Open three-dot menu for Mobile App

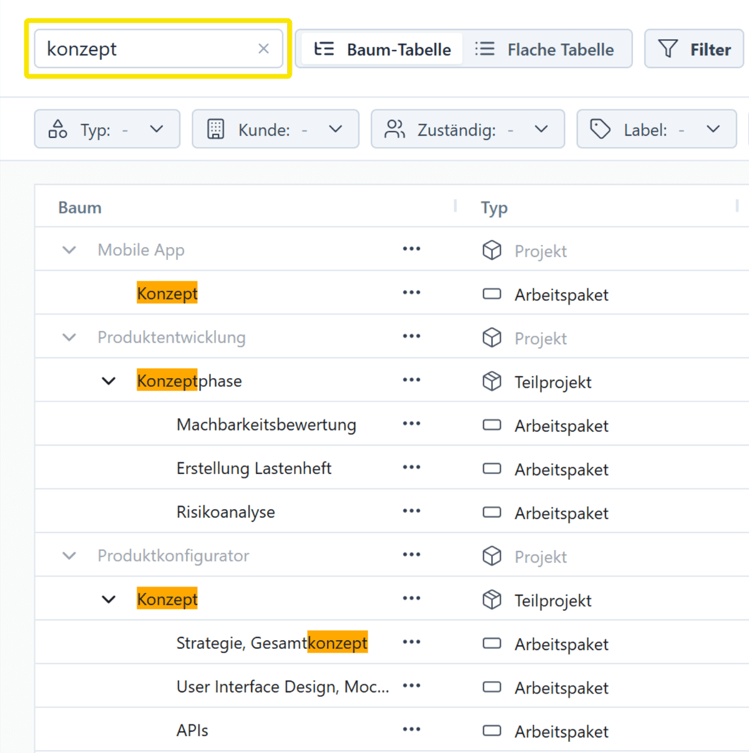coord(411,249)
